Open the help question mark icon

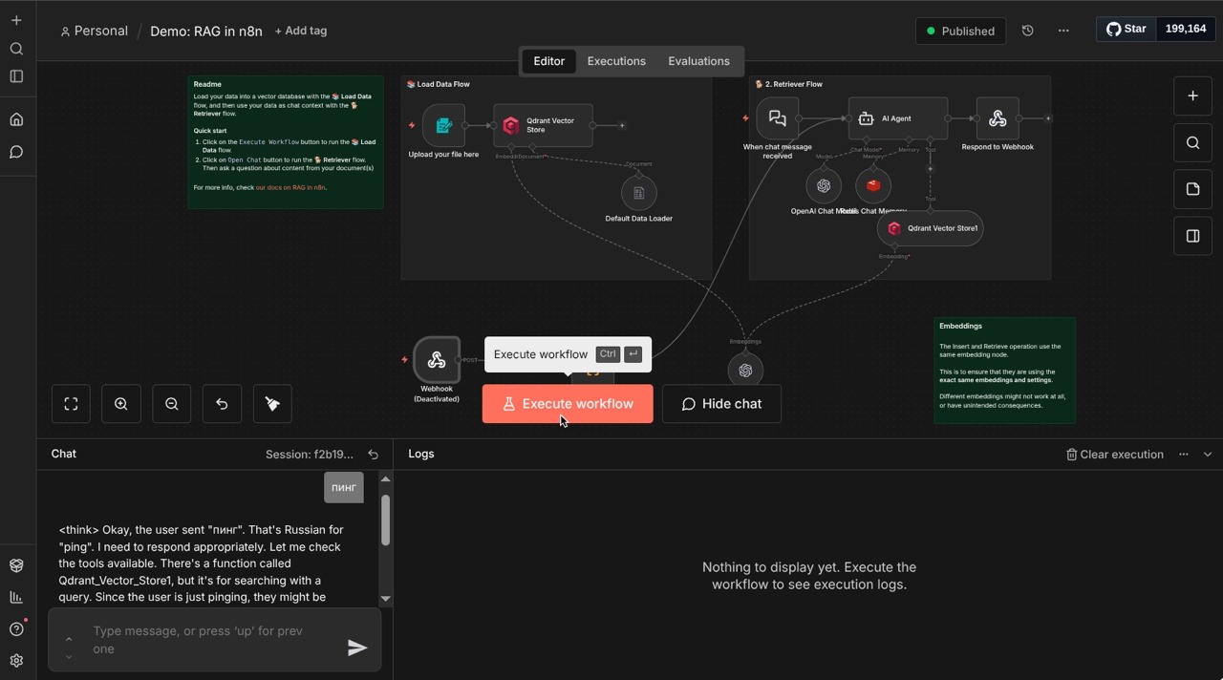click(16, 628)
